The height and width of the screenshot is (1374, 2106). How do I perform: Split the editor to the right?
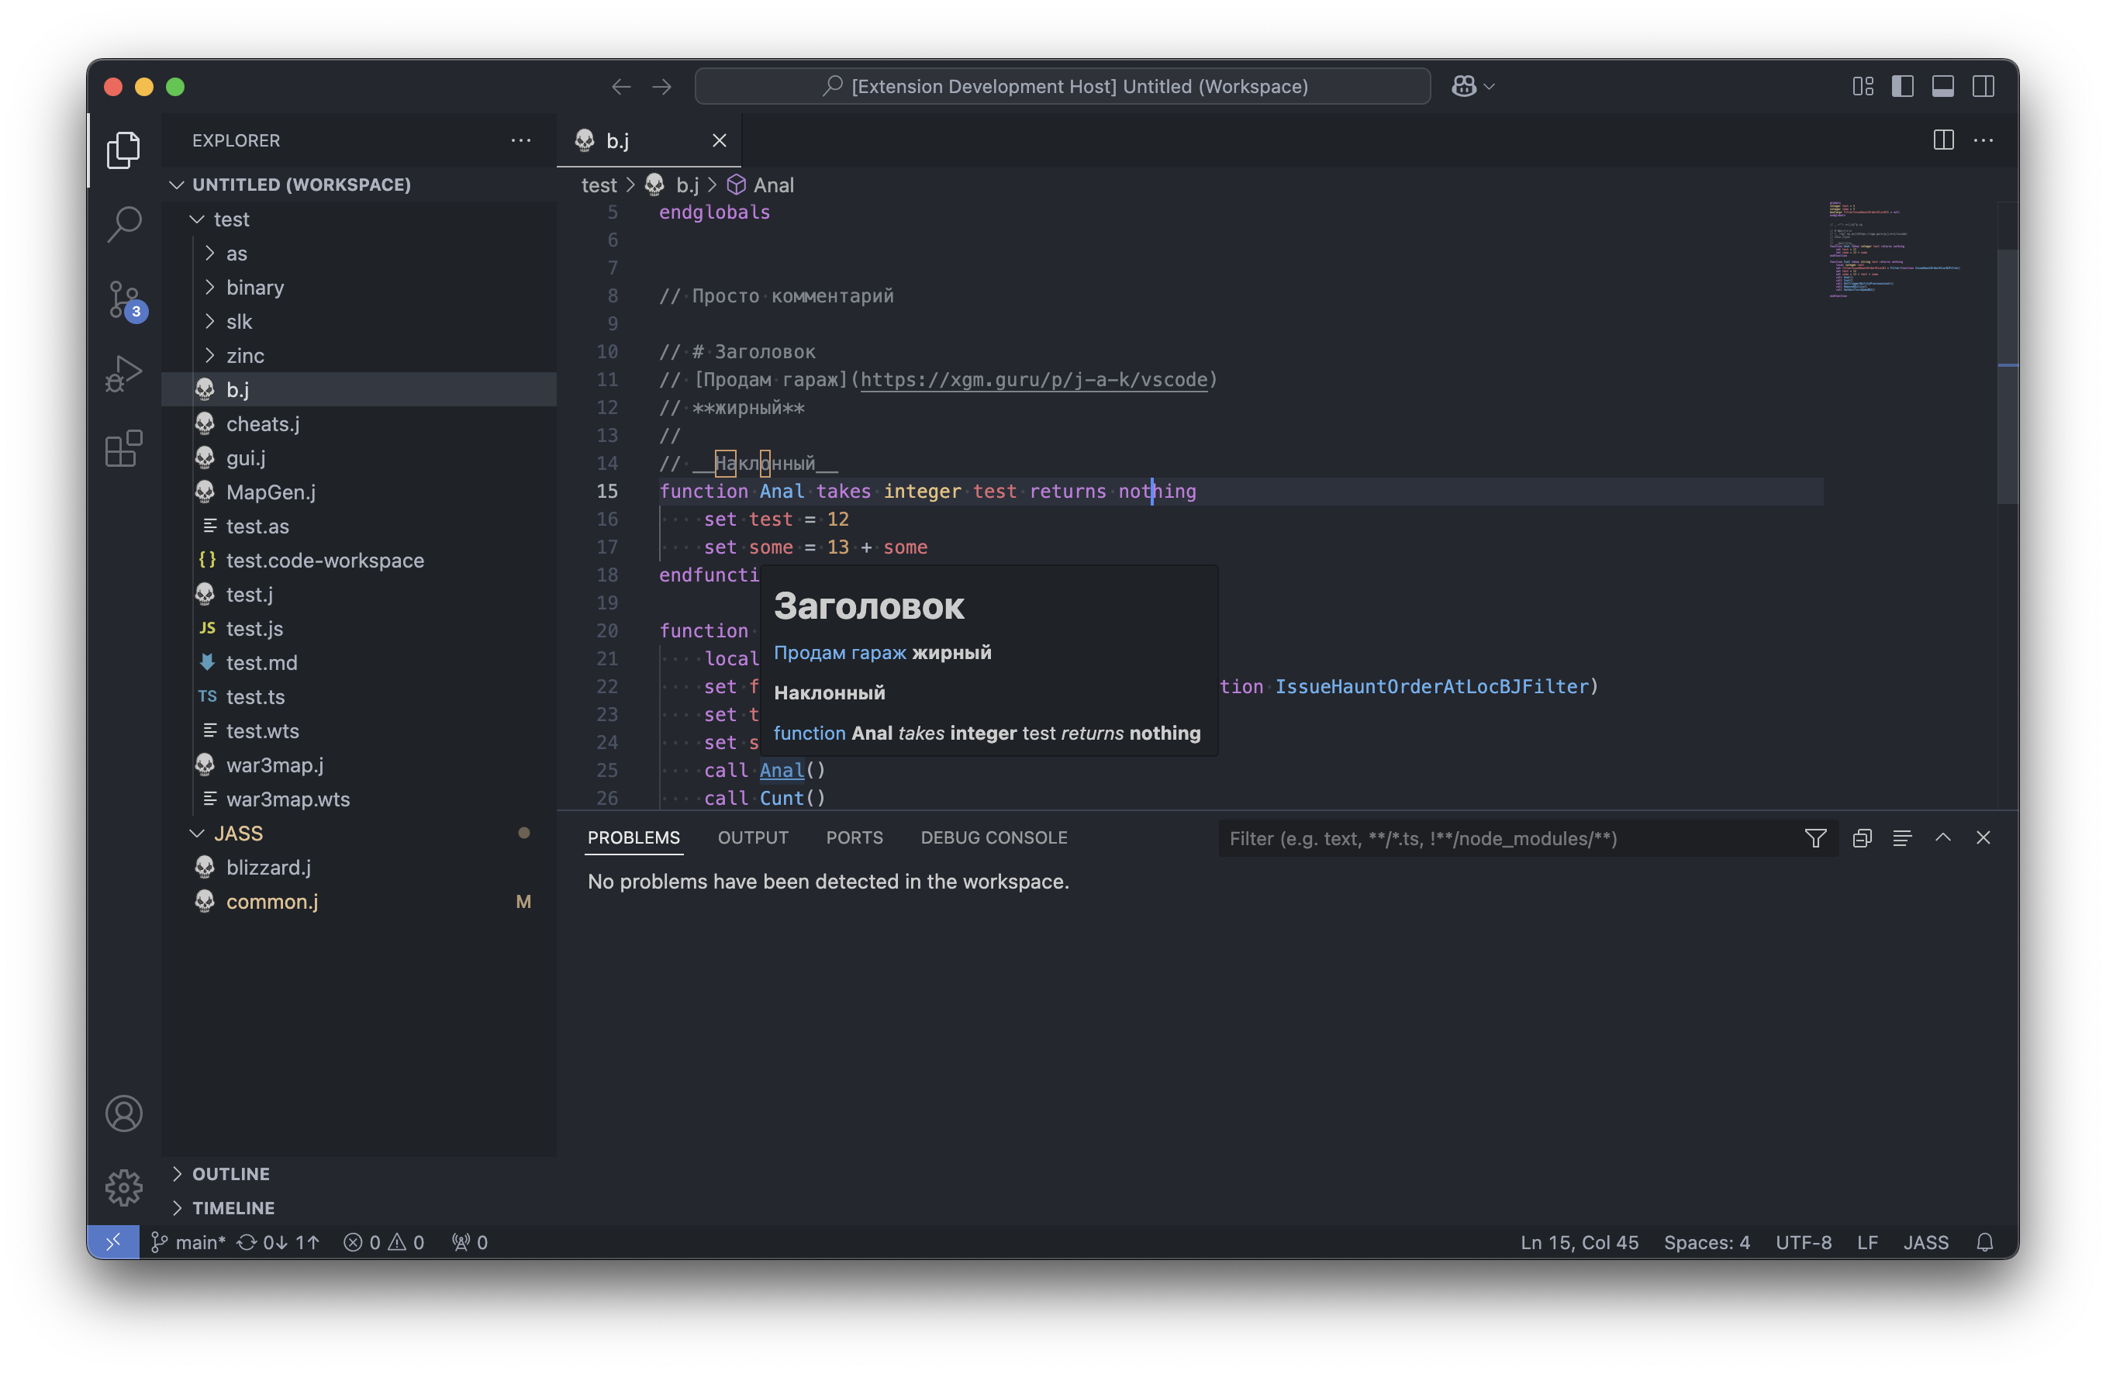pyautogui.click(x=1943, y=140)
